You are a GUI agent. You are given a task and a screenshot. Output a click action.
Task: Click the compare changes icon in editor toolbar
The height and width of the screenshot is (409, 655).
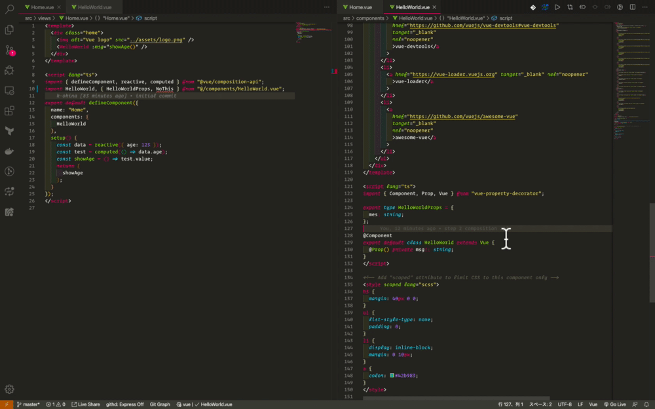point(570,7)
